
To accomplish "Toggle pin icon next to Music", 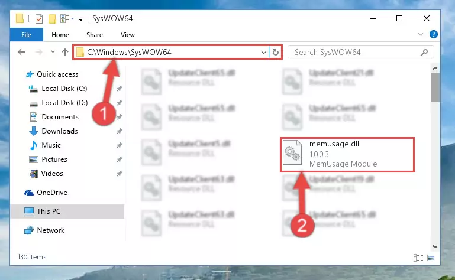I will tap(120, 145).
